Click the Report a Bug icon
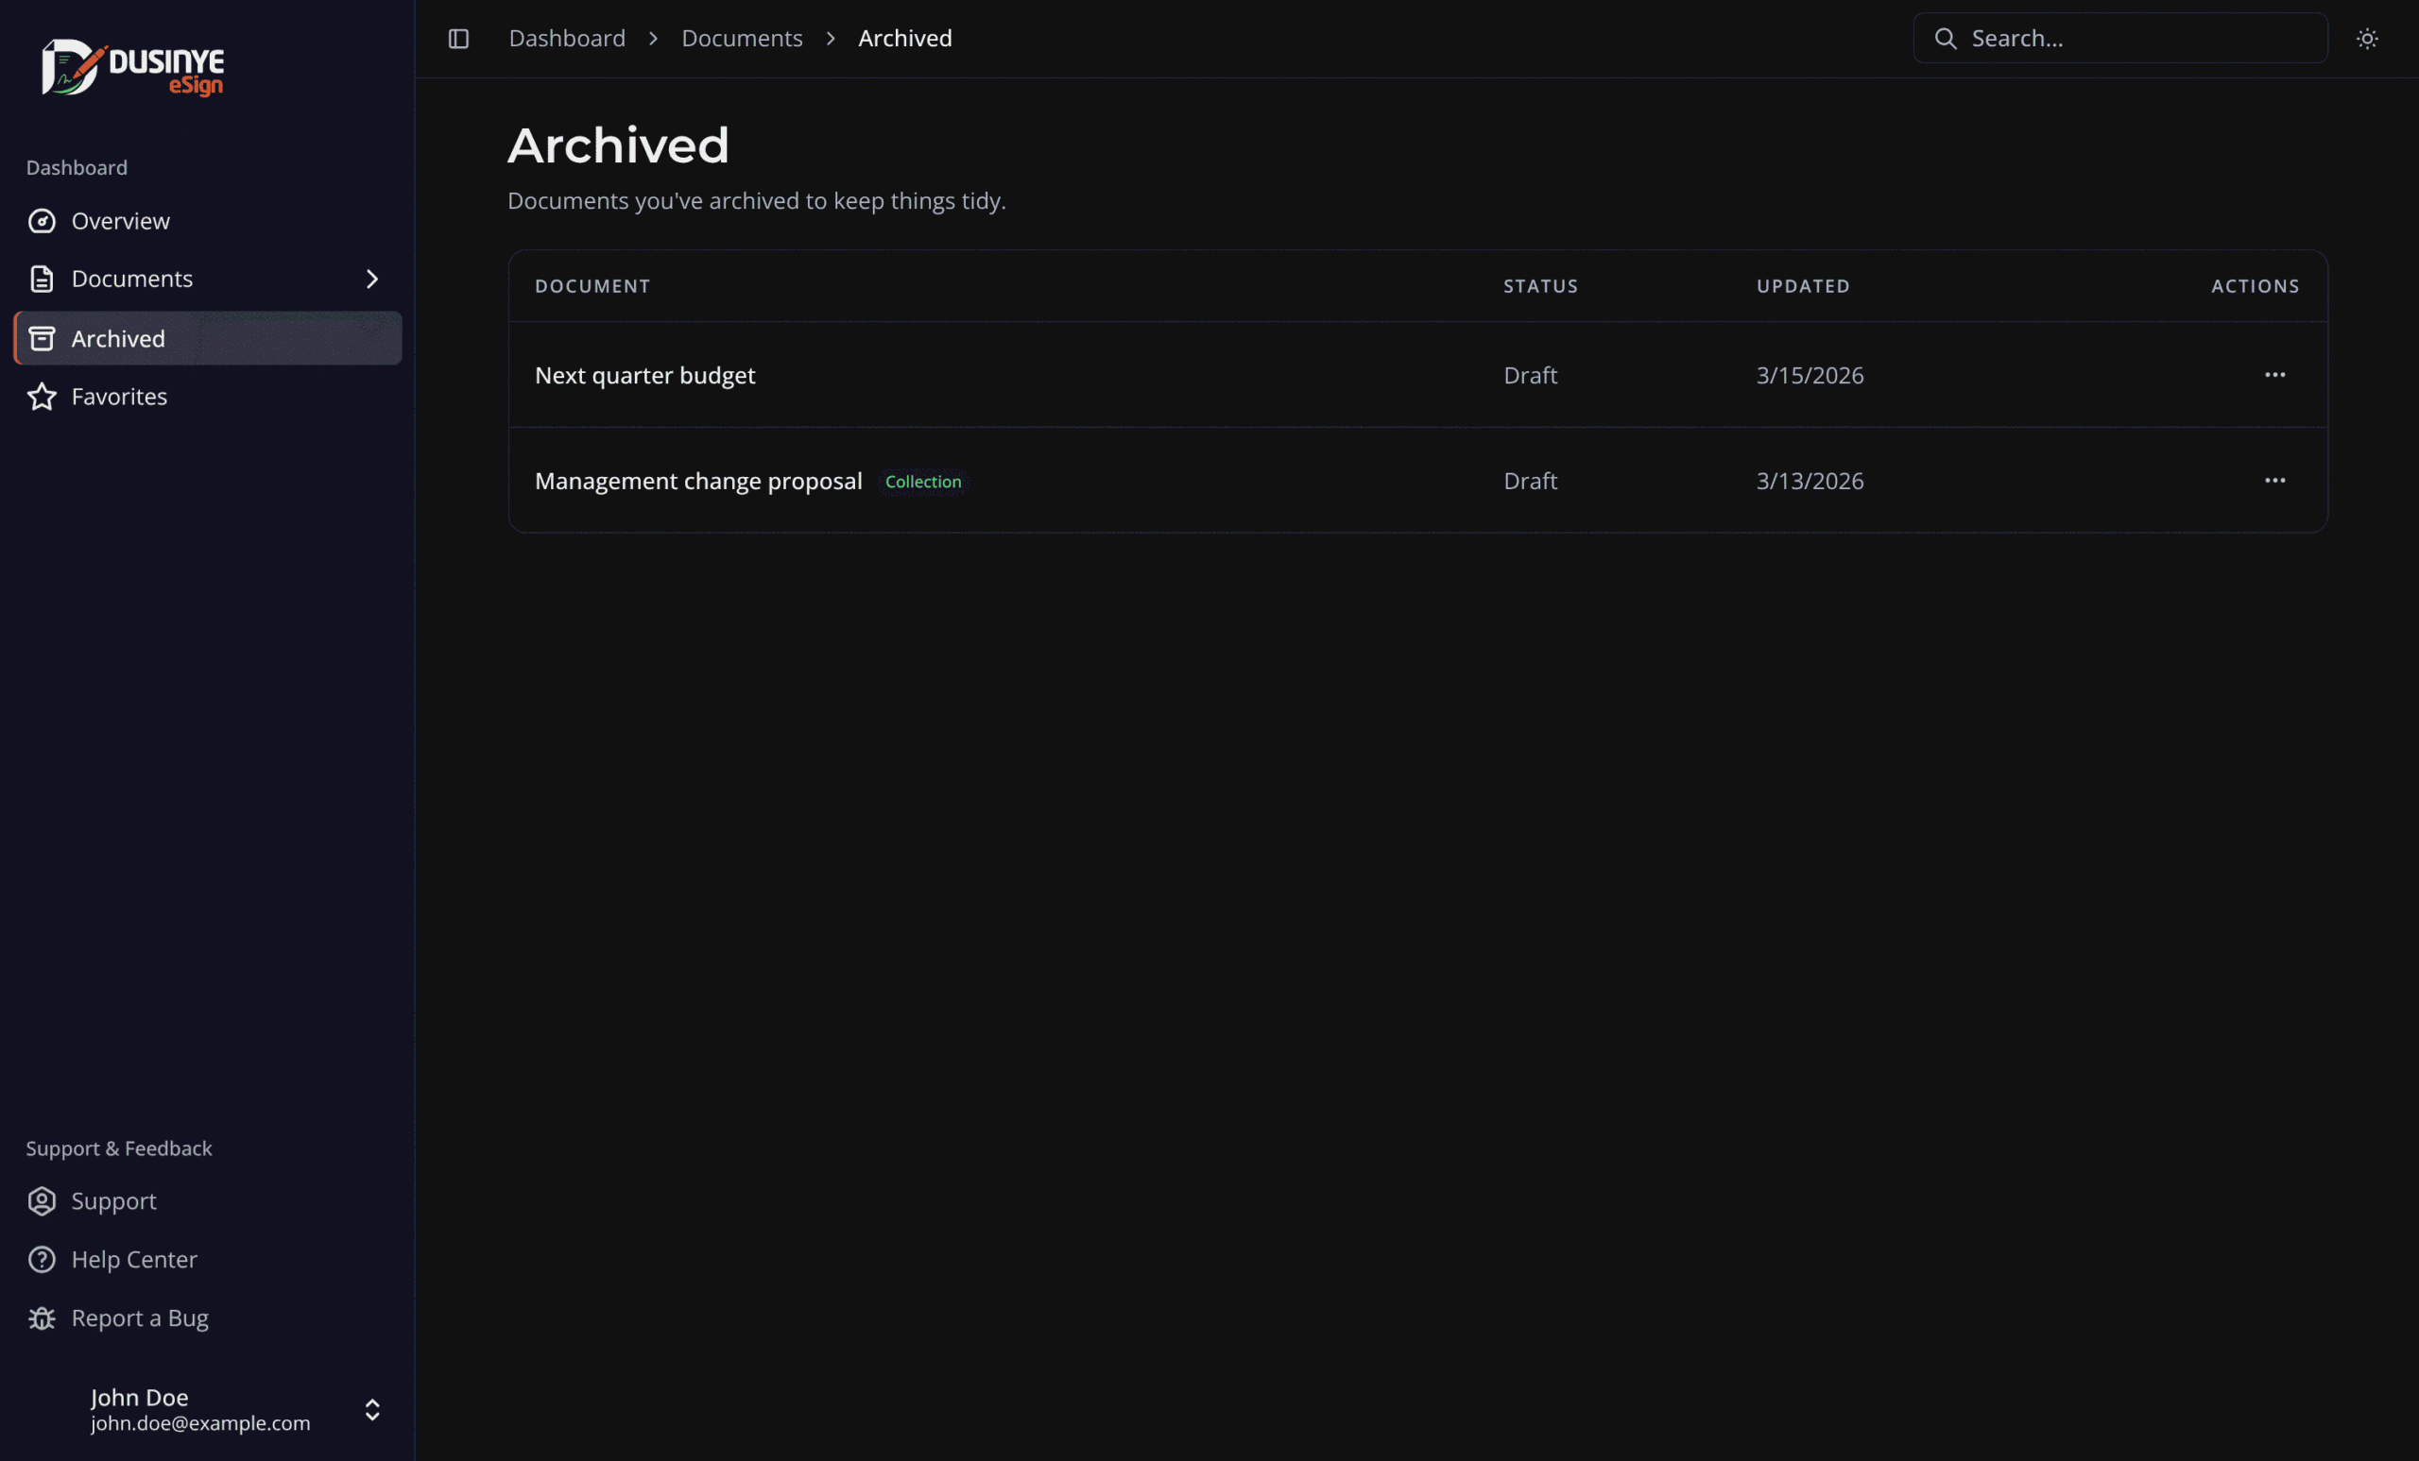This screenshot has height=1461, width=2419. 42,1317
